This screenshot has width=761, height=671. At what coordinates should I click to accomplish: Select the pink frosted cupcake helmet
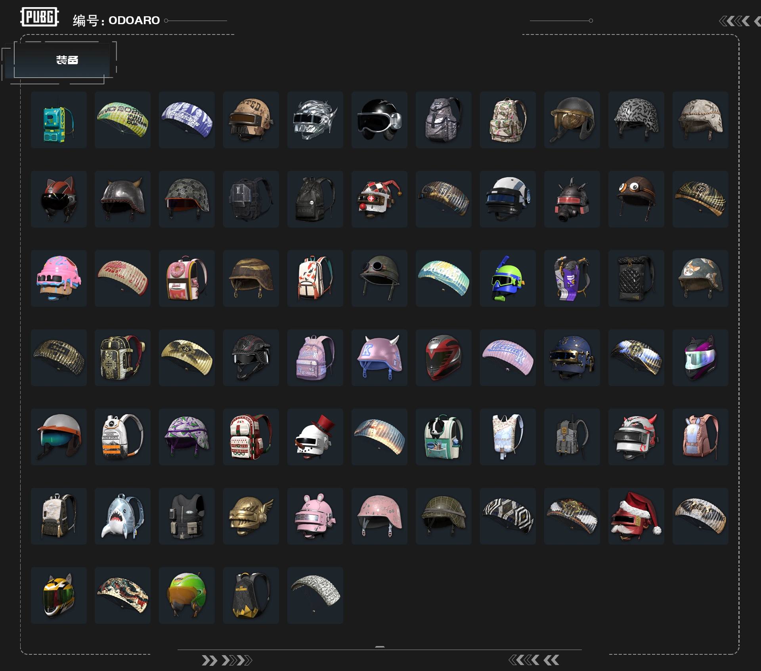point(59,278)
